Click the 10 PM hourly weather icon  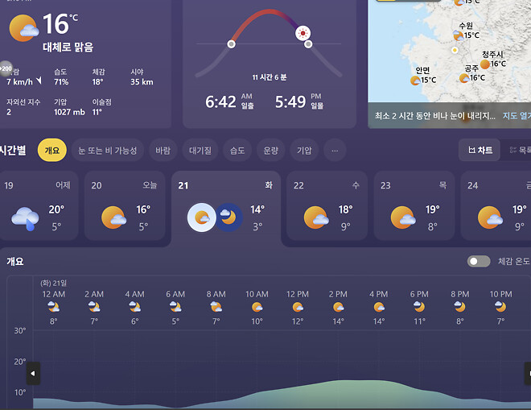500,307
